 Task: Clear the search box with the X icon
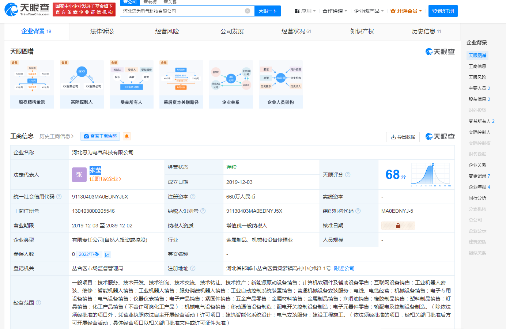(x=248, y=11)
